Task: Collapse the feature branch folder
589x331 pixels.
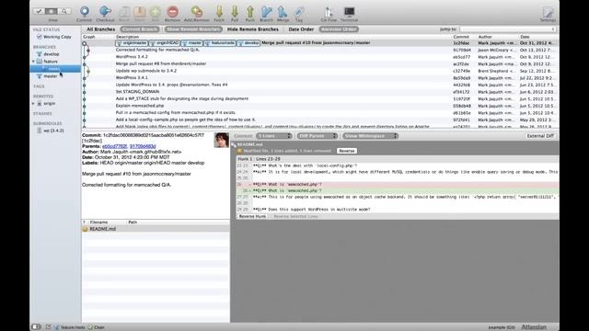Action: click(x=33, y=62)
